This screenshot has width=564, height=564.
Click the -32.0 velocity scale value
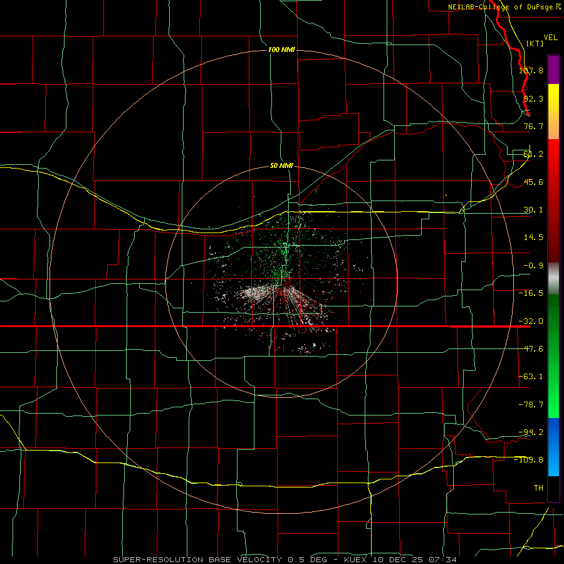click(x=531, y=321)
